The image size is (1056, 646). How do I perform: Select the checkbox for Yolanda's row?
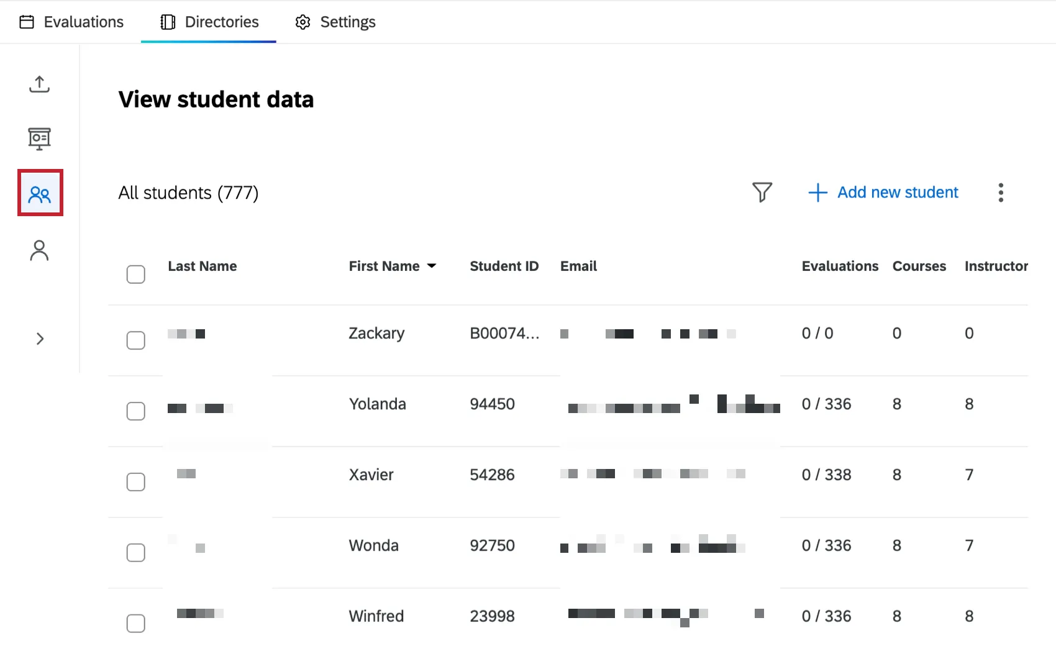tap(135, 411)
